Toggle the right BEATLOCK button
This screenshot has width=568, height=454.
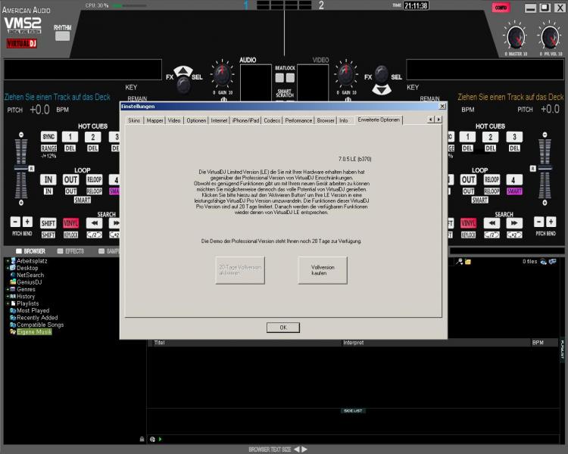[291, 77]
